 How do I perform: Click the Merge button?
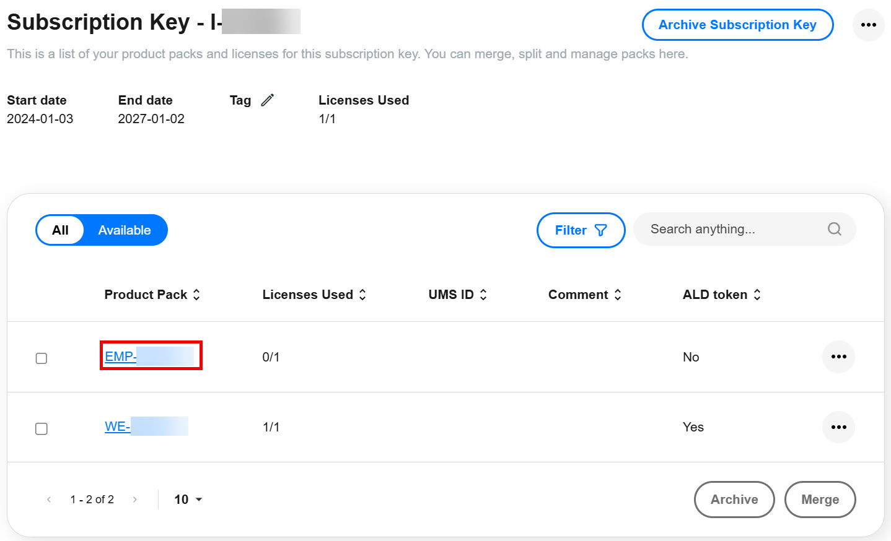(x=819, y=500)
